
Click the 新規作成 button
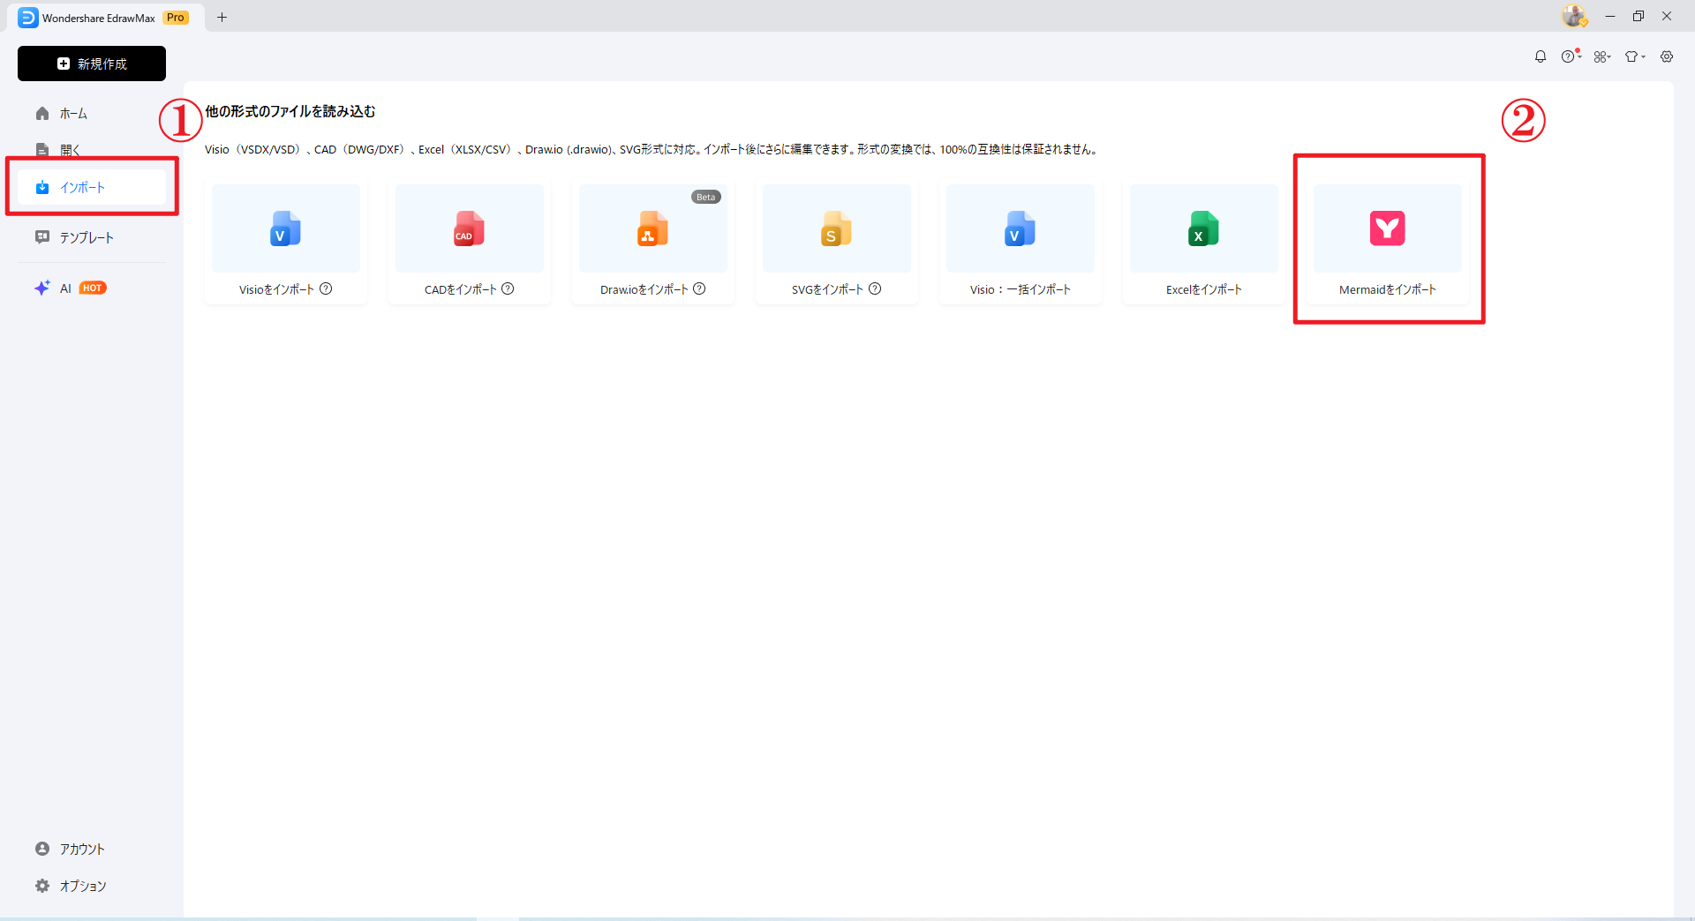coord(92,64)
